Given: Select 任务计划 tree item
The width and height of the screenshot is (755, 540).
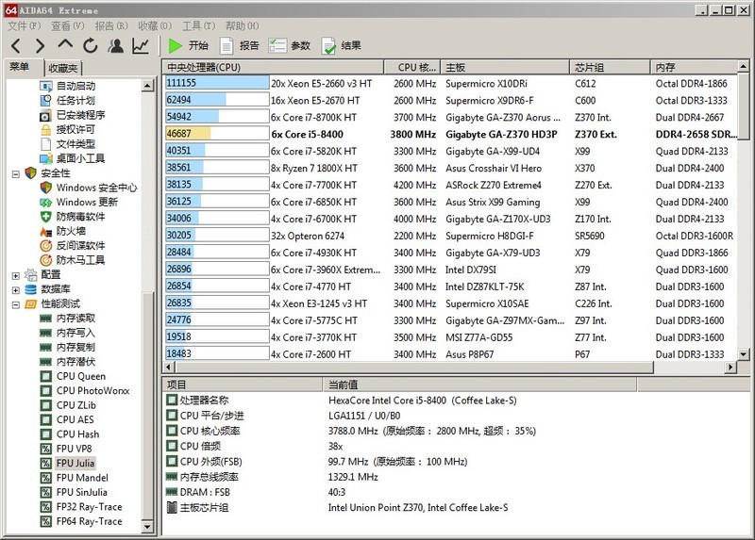Looking at the screenshot, I should pos(75,101).
